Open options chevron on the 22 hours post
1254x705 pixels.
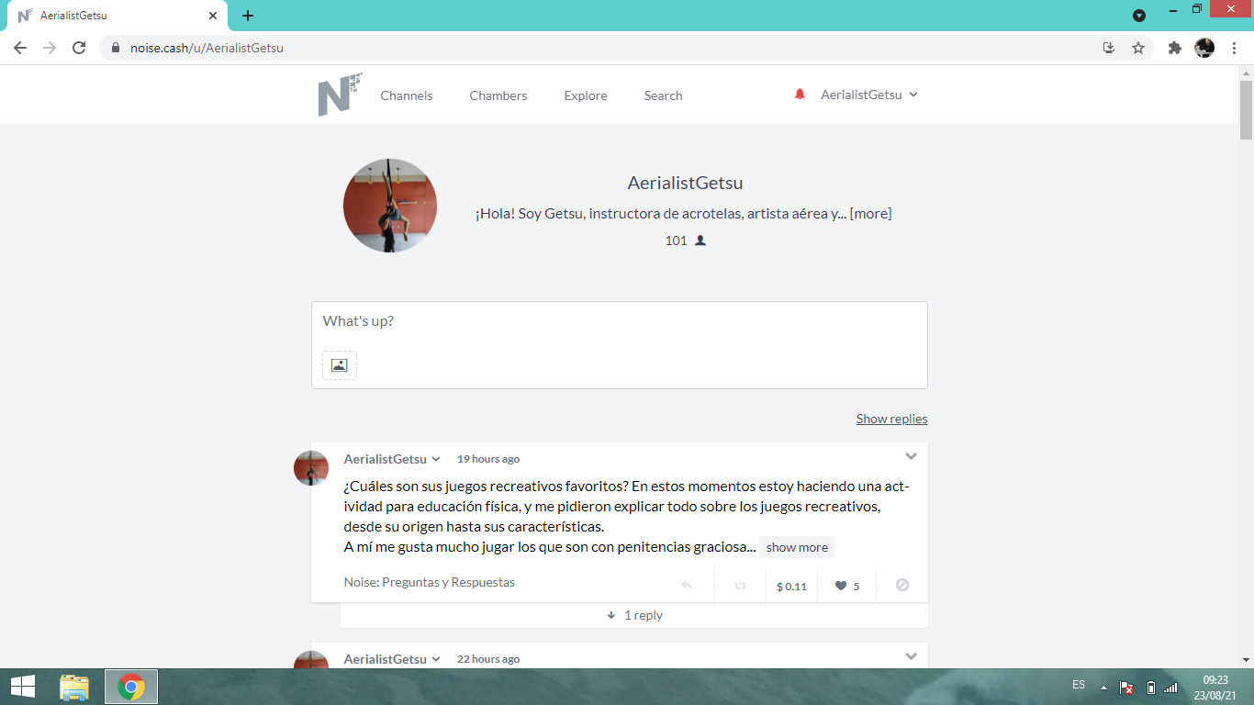point(911,656)
